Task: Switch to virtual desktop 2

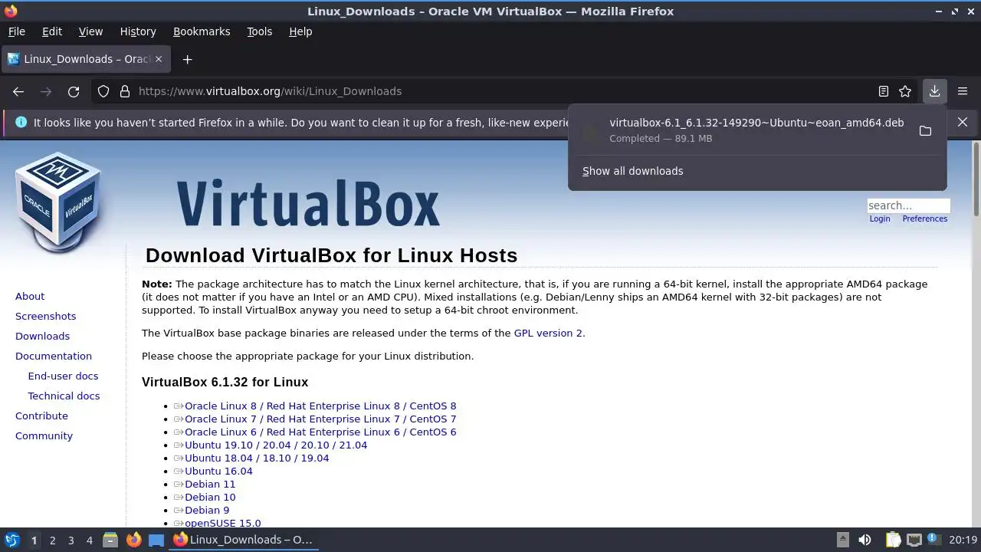Action: [x=52, y=540]
